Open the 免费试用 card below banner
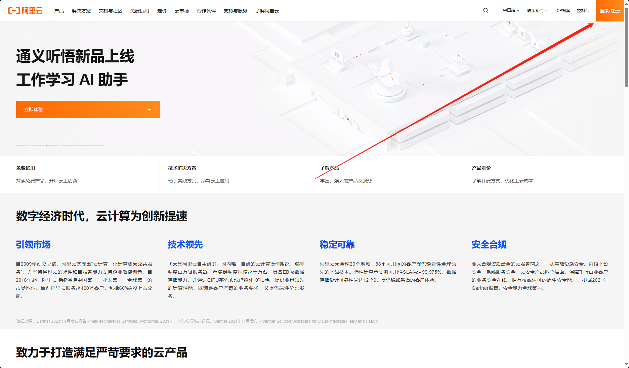 tap(80, 174)
